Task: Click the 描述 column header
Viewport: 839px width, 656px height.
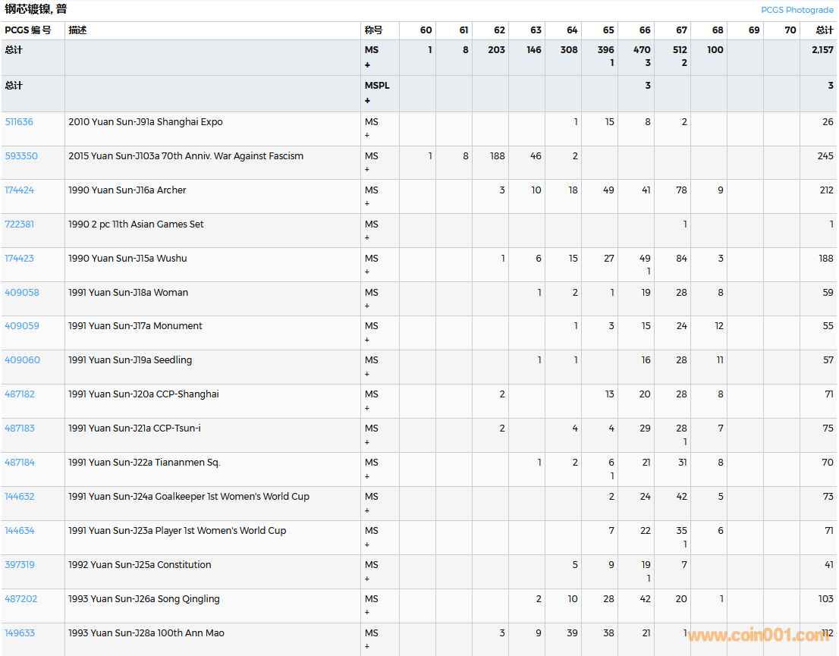Action: 77,30
